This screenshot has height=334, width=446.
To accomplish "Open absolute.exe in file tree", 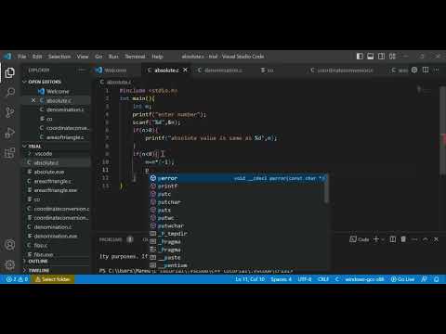I will tap(49, 172).
